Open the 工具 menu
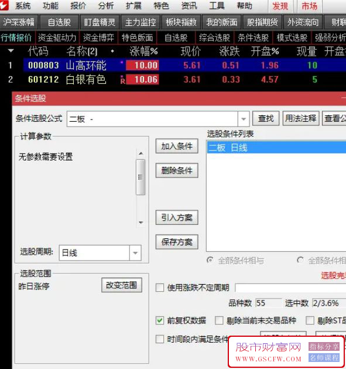The image size is (346, 369). tap(217, 6)
